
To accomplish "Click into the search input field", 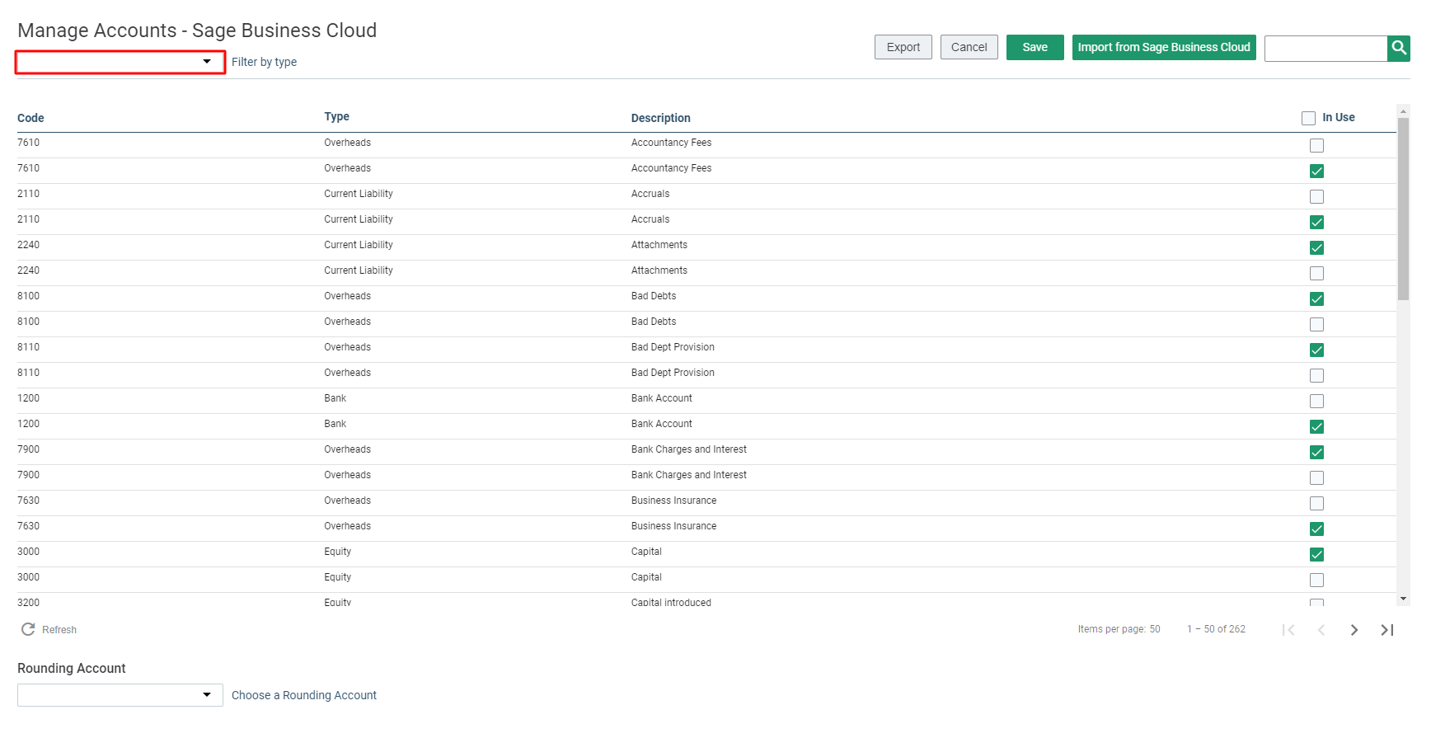I will [1325, 48].
